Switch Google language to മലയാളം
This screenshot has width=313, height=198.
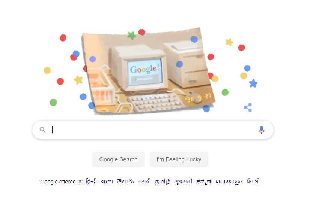(x=229, y=181)
